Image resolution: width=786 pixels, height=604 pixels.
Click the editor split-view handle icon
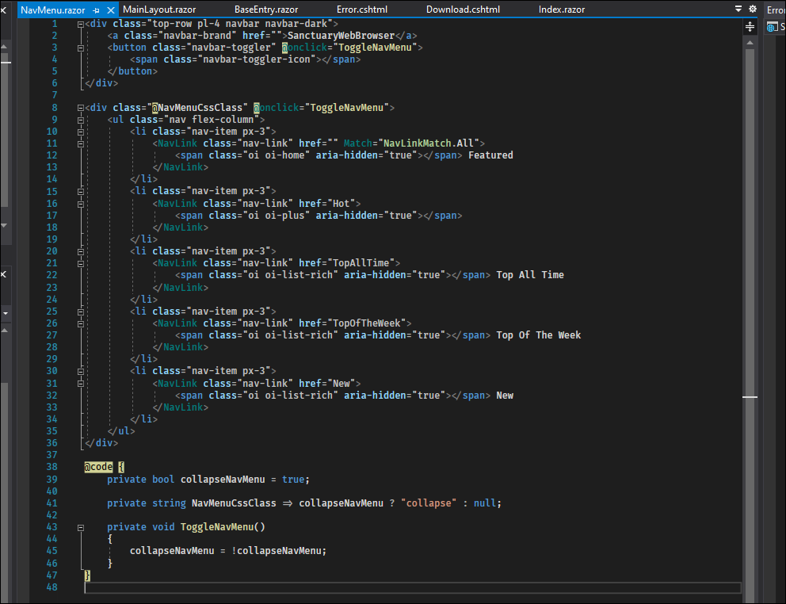click(750, 27)
